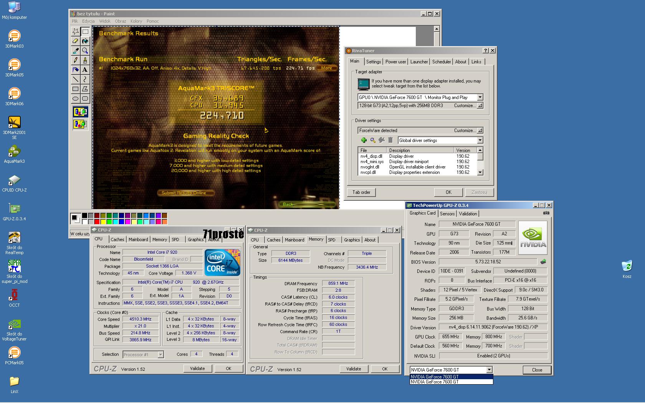Screen dimensions: 645x403
Task: Pick the yellow swatch in Paint palette
Action: (x=103, y=221)
